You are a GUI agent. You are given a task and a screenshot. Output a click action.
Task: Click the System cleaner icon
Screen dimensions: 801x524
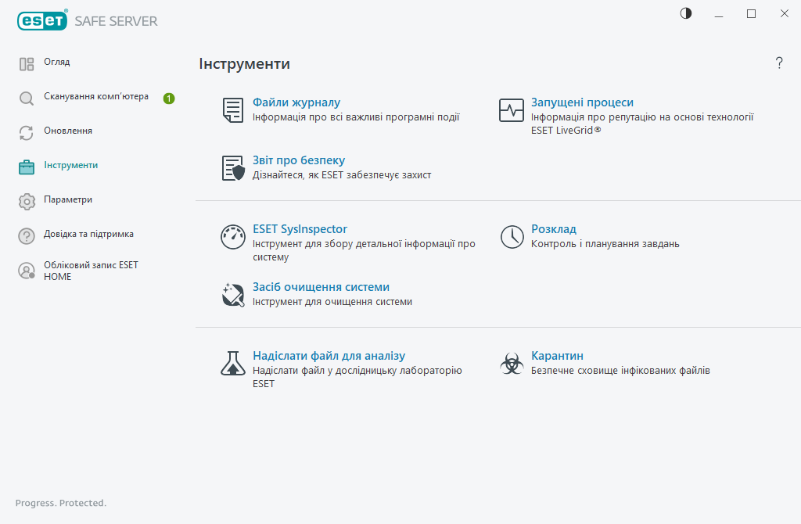[233, 295]
